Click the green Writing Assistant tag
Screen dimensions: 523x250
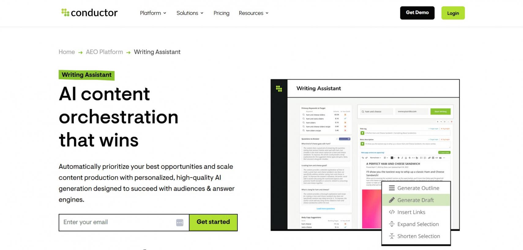pos(87,75)
